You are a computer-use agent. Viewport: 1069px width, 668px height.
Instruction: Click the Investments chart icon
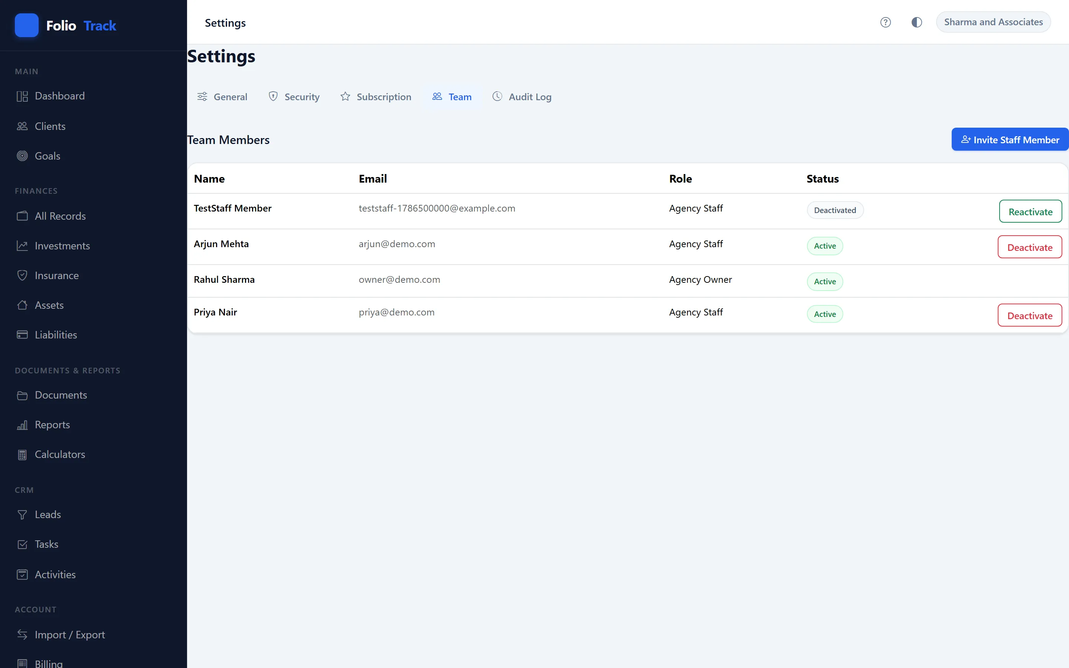22,246
